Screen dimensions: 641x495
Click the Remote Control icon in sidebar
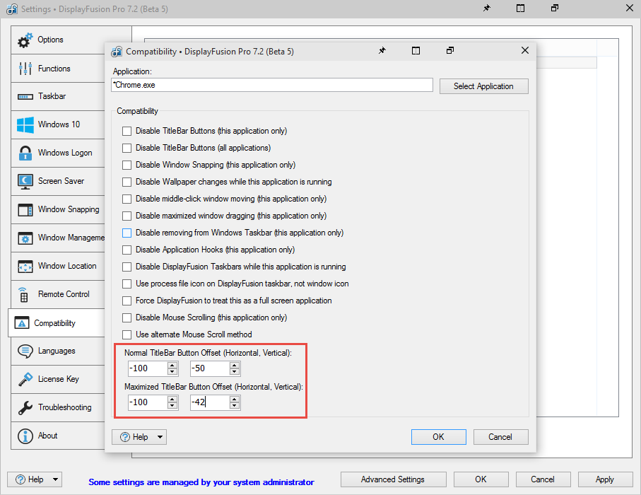(23, 294)
